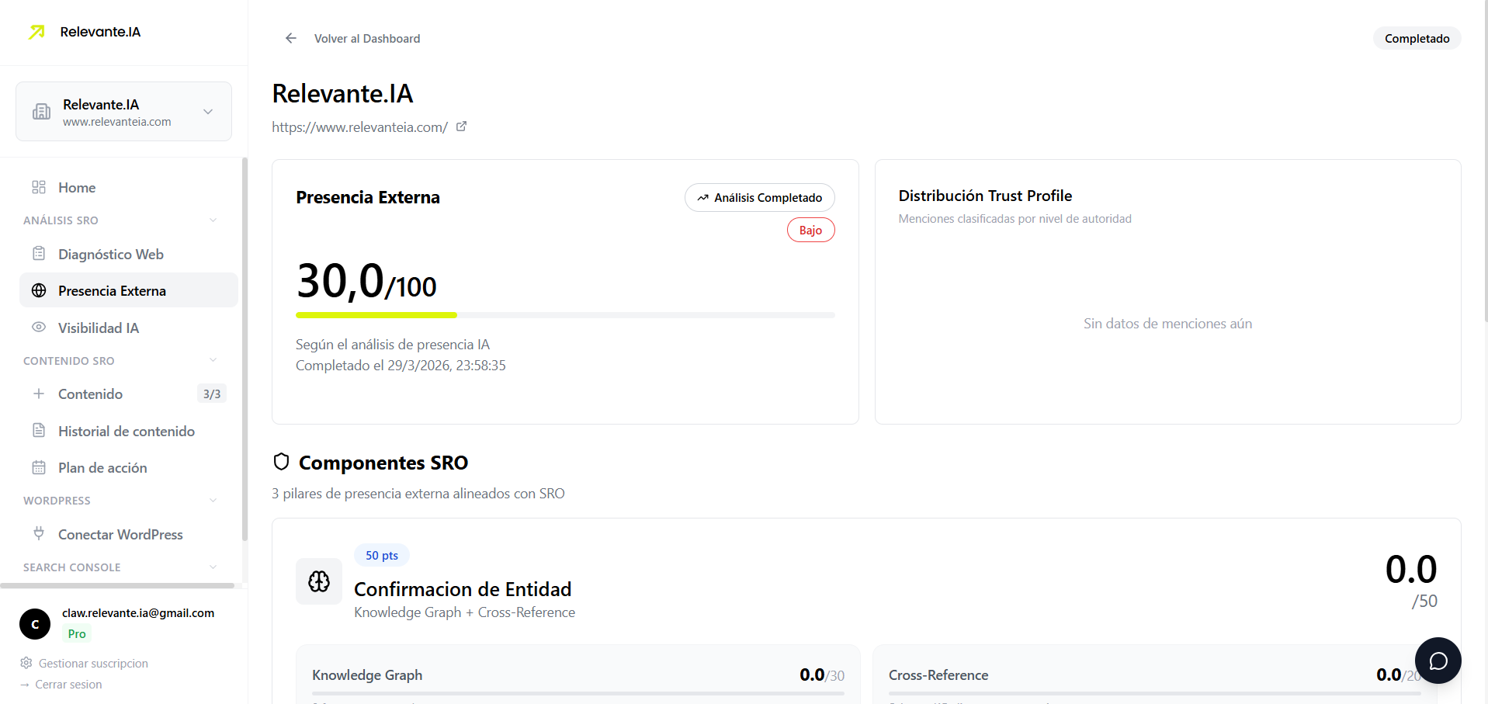
Task: Click the Visibilidad IA eye icon
Action: [39, 328]
